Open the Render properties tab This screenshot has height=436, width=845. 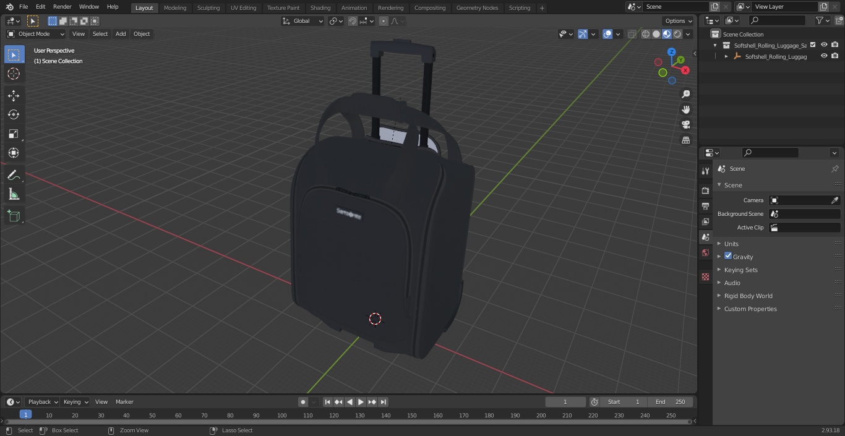705,190
